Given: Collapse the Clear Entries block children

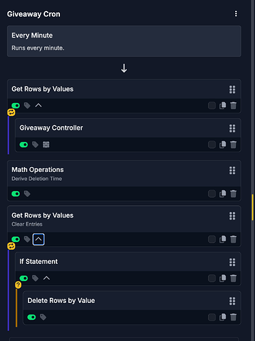Looking at the screenshot, I should point(38,239).
